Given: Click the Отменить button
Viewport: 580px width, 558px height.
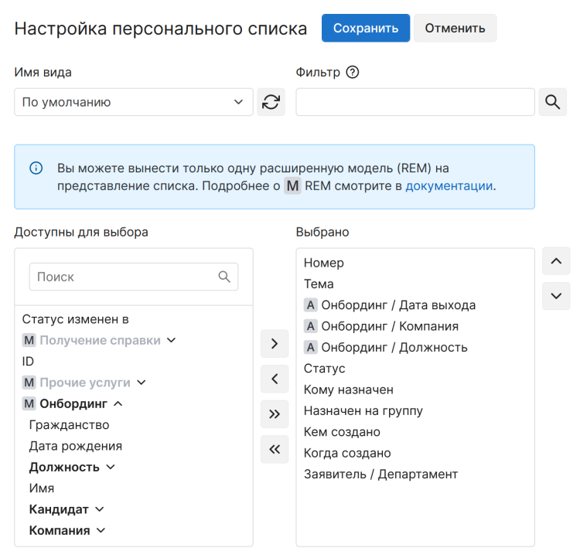Looking at the screenshot, I should pos(455,28).
